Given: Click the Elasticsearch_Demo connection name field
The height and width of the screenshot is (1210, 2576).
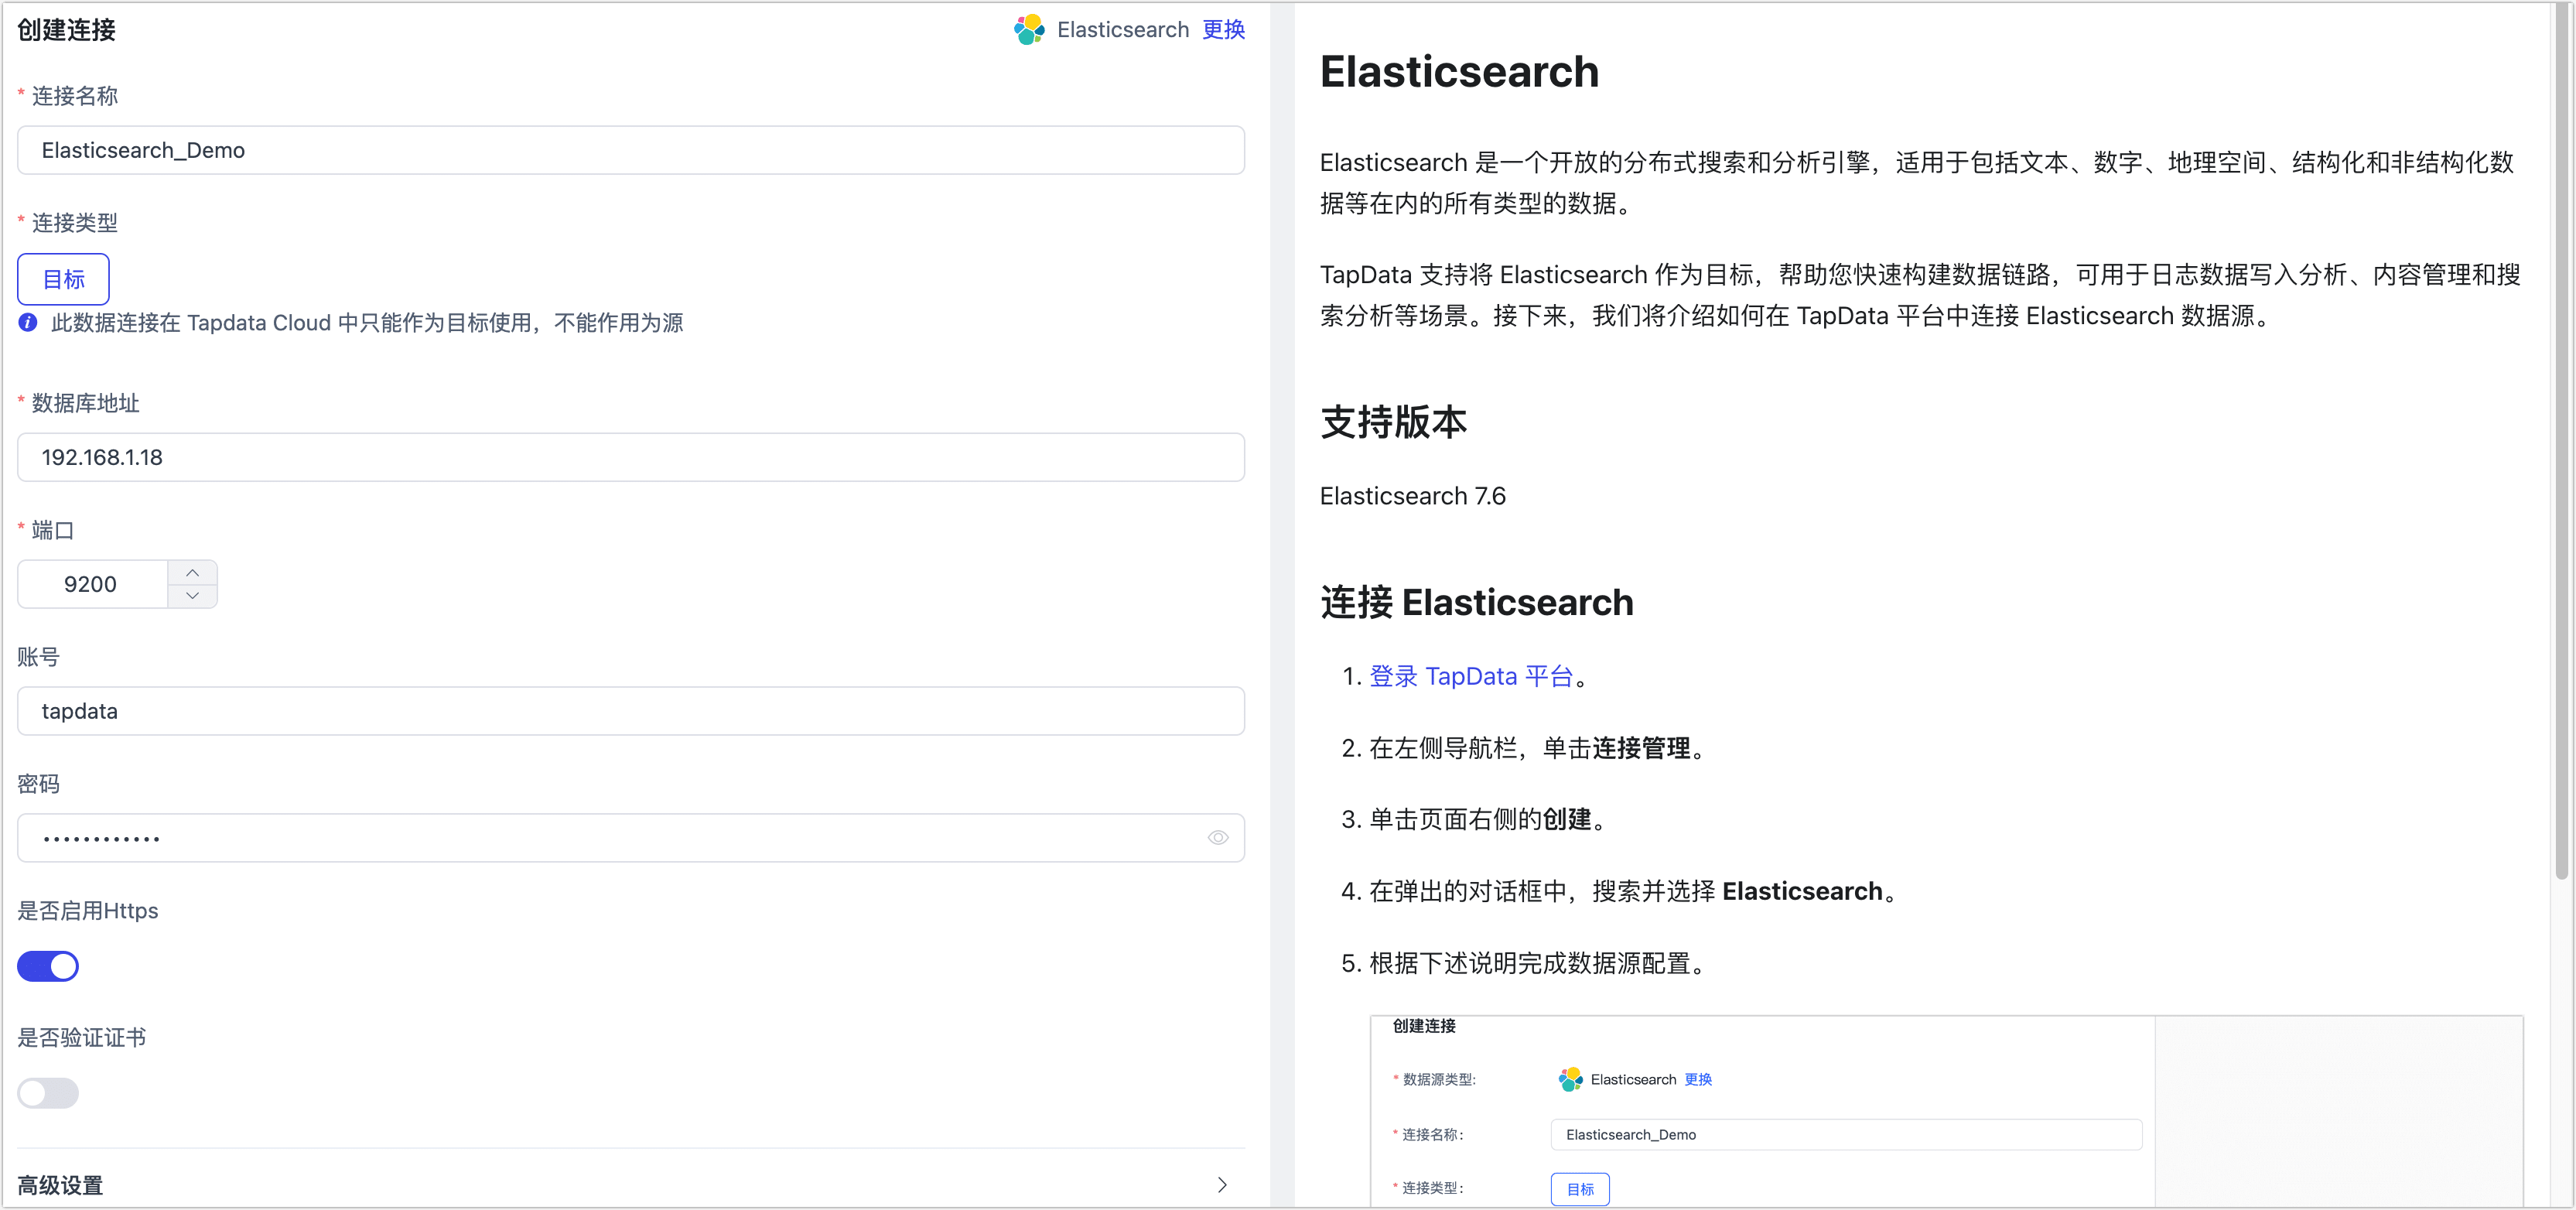Looking at the screenshot, I should tap(631, 150).
